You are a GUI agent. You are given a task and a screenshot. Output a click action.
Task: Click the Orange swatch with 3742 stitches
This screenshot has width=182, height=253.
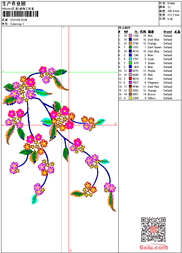(130, 43)
